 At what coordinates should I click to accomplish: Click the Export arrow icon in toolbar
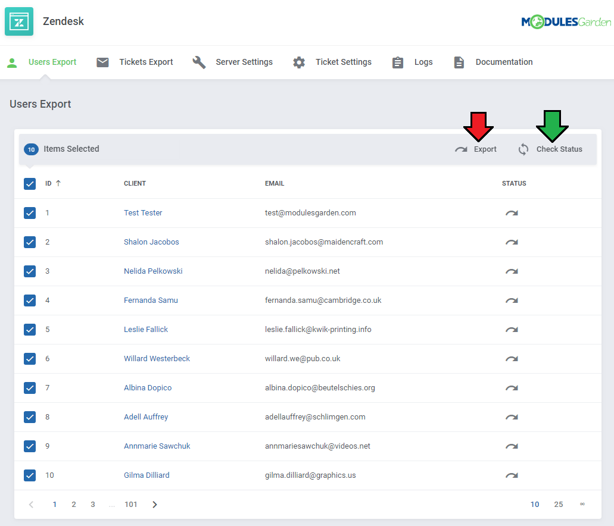pyautogui.click(x=462, y=149)
